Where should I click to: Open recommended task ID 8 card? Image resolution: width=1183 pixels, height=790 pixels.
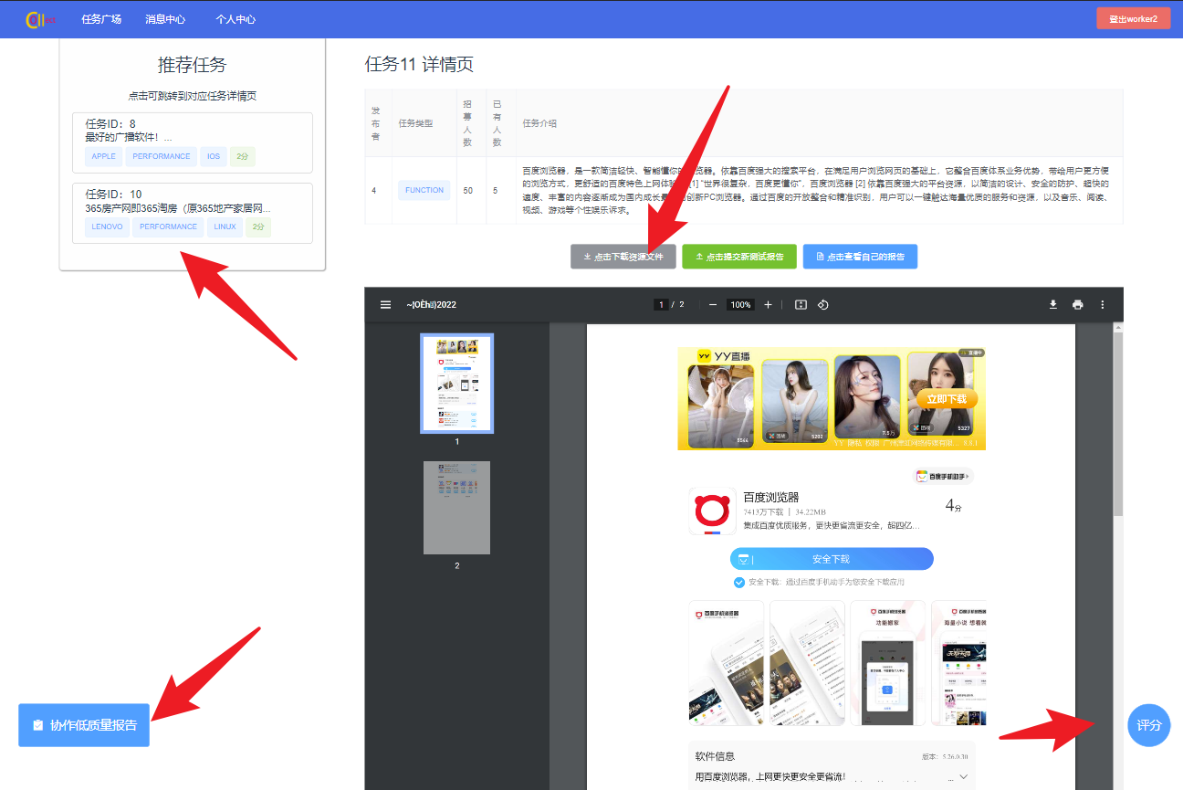coord(193,142)
